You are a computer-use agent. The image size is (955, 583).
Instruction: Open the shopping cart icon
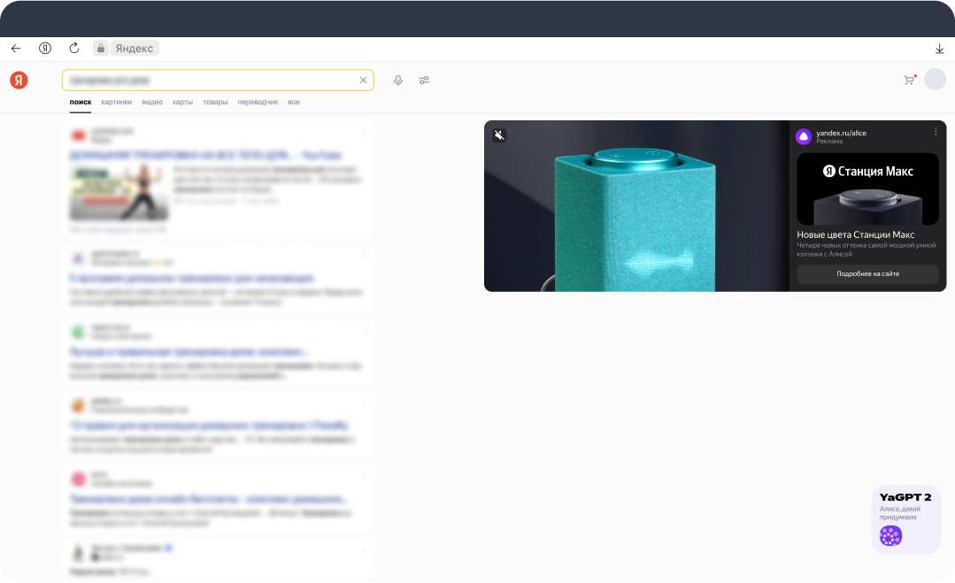(x=909, y=80)
